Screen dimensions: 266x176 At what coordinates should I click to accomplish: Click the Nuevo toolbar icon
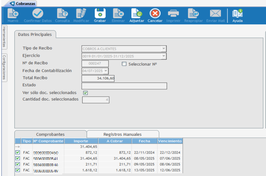point(13,14)
